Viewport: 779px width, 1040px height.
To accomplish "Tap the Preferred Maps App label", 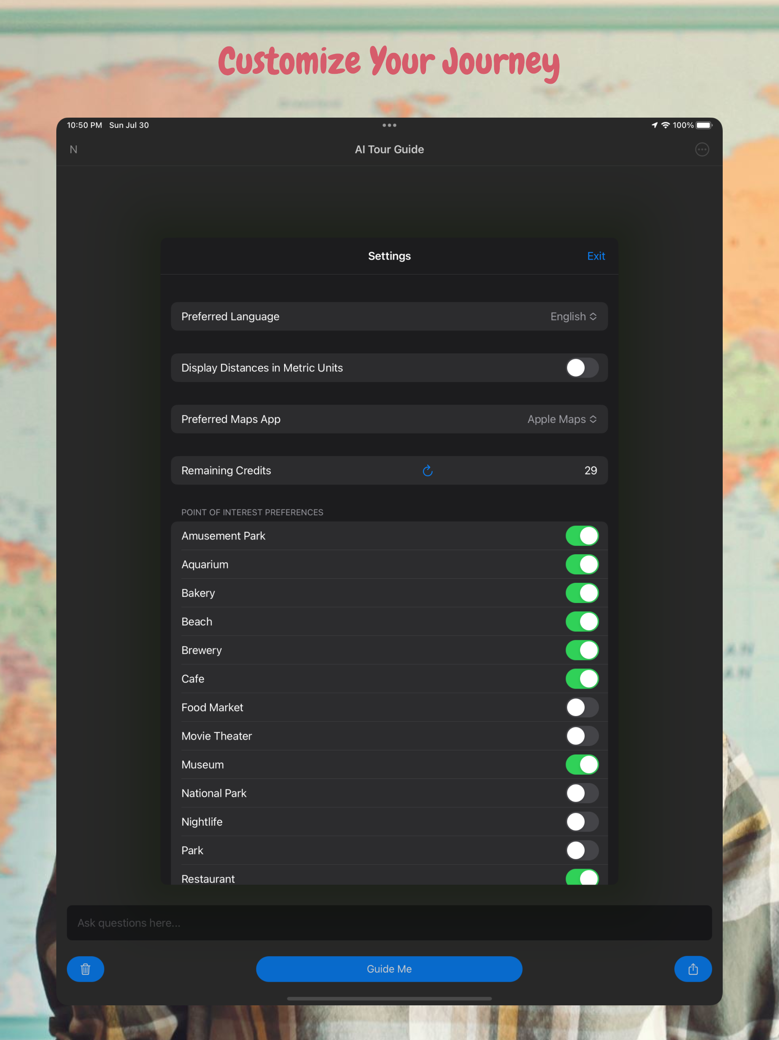I will coord(231,419).
